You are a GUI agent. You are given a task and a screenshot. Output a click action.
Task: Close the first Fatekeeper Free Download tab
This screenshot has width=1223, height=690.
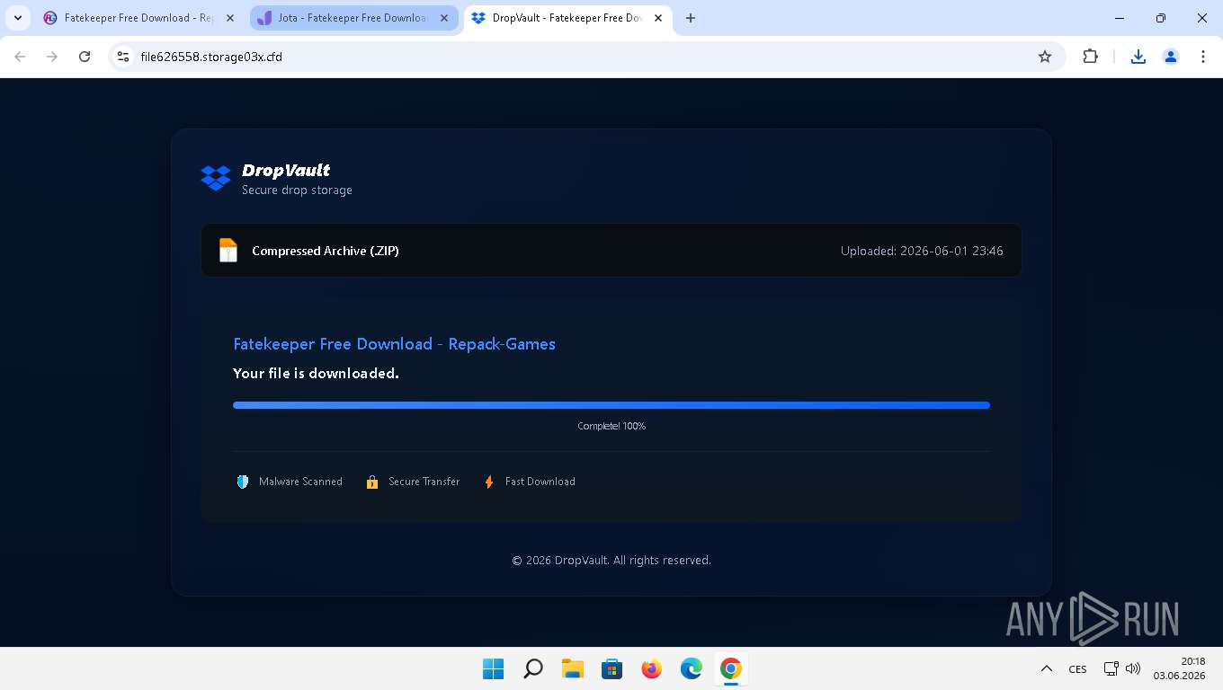click(x=230, y=18)
